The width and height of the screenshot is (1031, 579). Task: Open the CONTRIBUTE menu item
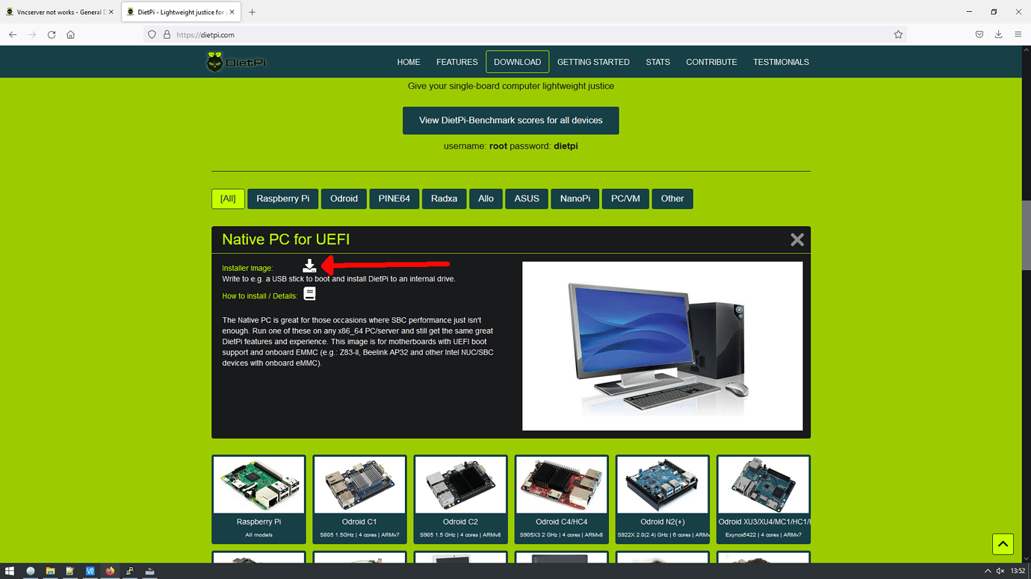[x=711, y=62]
